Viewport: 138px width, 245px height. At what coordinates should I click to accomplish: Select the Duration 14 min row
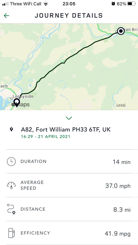69,162
